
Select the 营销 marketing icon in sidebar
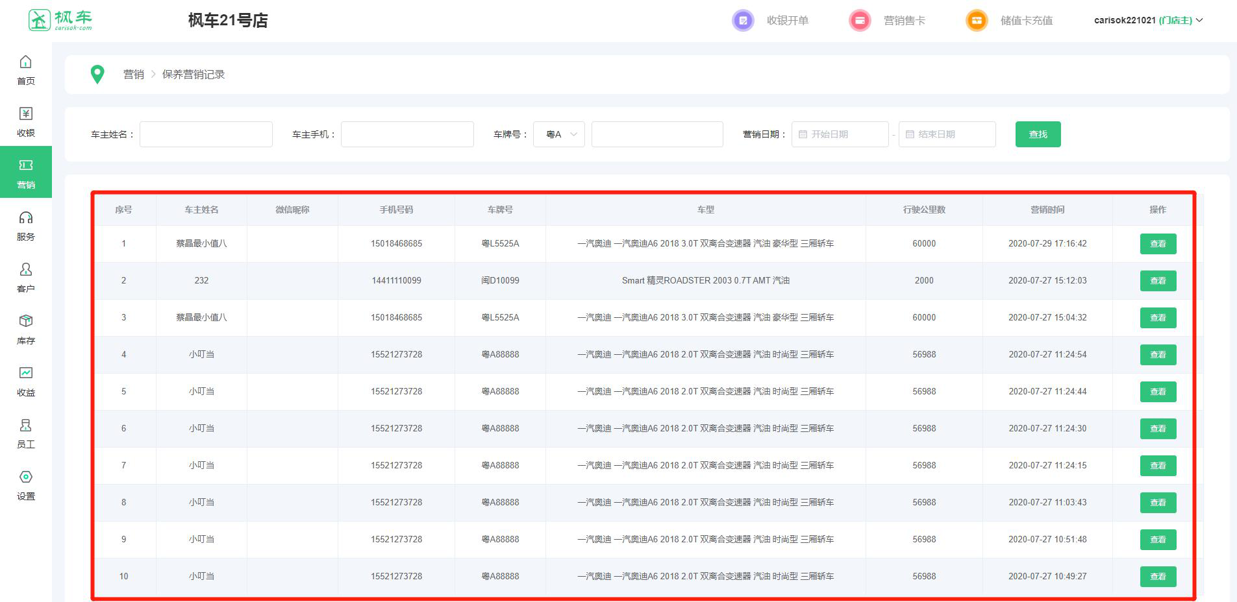click(x=25, y=165)
